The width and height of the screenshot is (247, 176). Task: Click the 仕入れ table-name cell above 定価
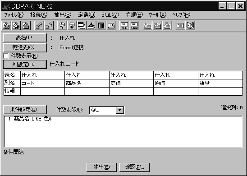pyautogui.click(x=131, y=75)
